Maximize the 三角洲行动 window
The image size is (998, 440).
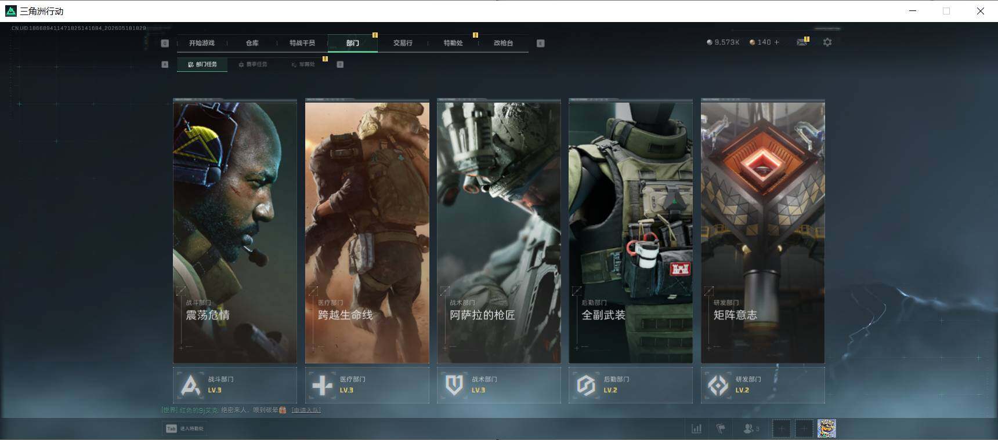[x=946, y=11]
